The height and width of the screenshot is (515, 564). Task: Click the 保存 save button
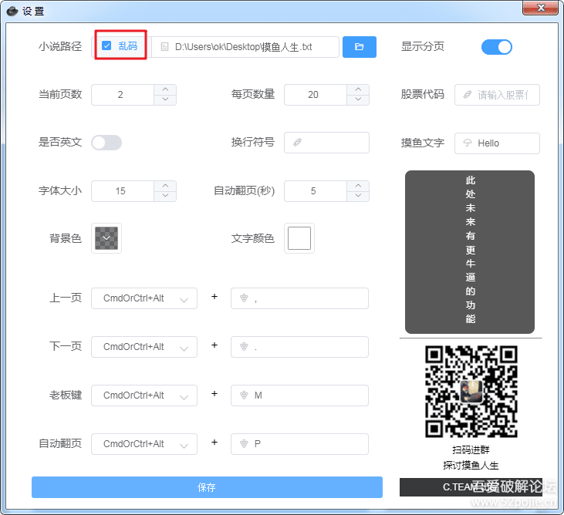click(207, 487)
